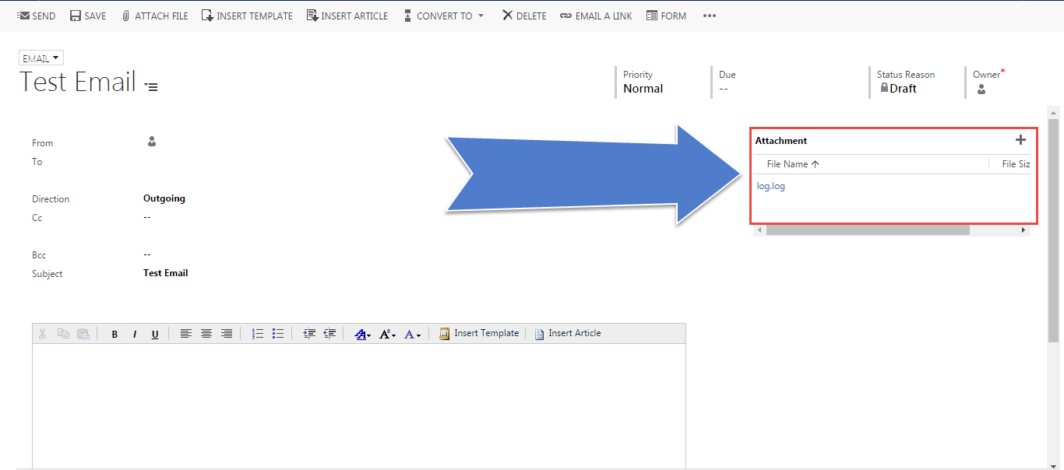This screenshot has width=1064, height=470.
Task: Email a link to this record
Action: pos(596,15)
